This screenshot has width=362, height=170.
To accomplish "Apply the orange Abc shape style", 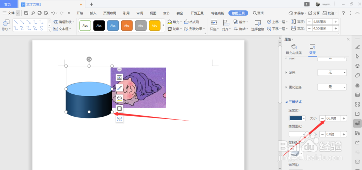I will tap(127, 26).
